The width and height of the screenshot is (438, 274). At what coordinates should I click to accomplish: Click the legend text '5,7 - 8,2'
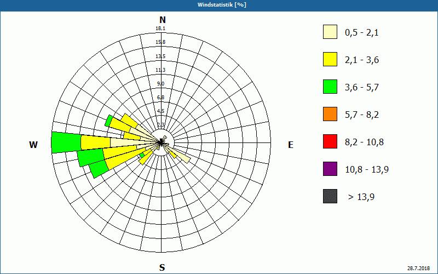tap(362, 115)
